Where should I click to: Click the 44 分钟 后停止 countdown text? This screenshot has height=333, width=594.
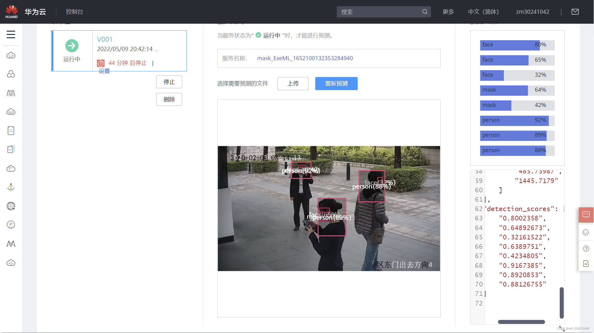point(128,63)
